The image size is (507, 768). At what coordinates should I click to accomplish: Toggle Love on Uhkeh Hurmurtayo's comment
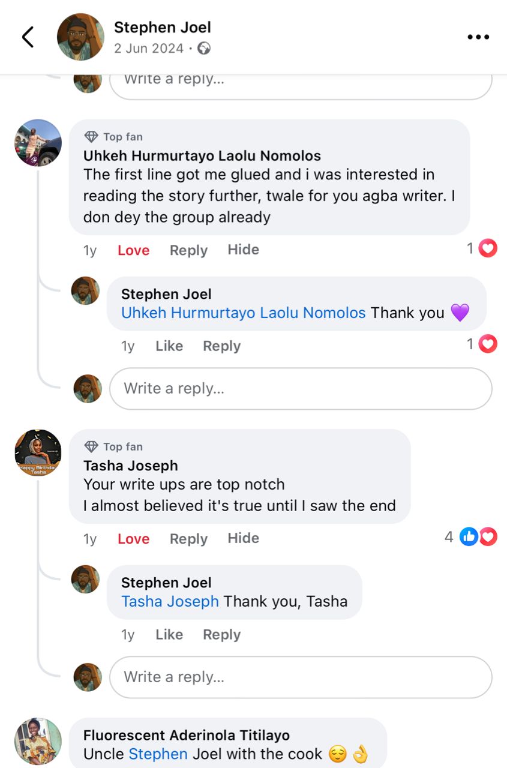click(133, 250)
